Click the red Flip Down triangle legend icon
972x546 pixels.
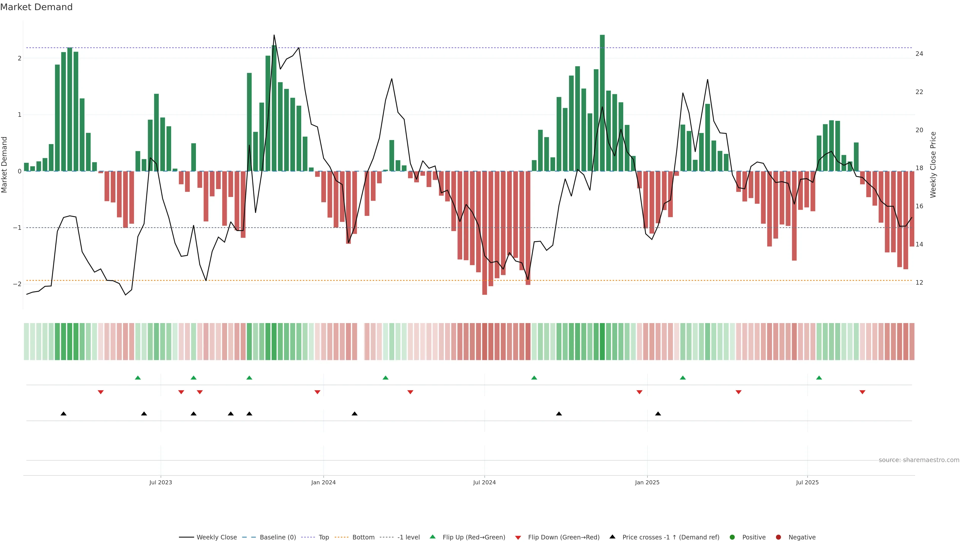pos(518,537)
